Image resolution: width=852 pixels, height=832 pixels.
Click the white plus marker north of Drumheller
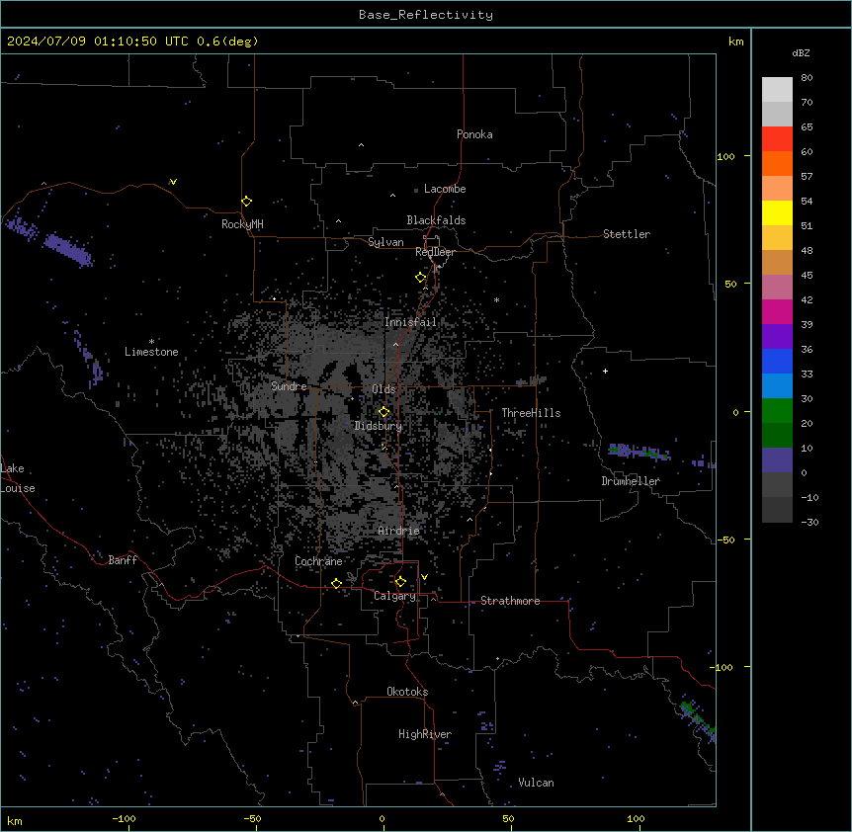605,371
